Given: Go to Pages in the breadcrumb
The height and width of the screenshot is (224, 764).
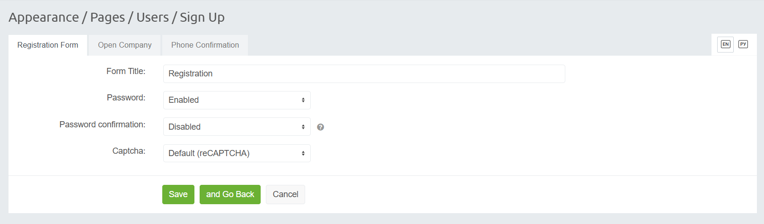Looking at the screenshot, I should click(107, 17).
